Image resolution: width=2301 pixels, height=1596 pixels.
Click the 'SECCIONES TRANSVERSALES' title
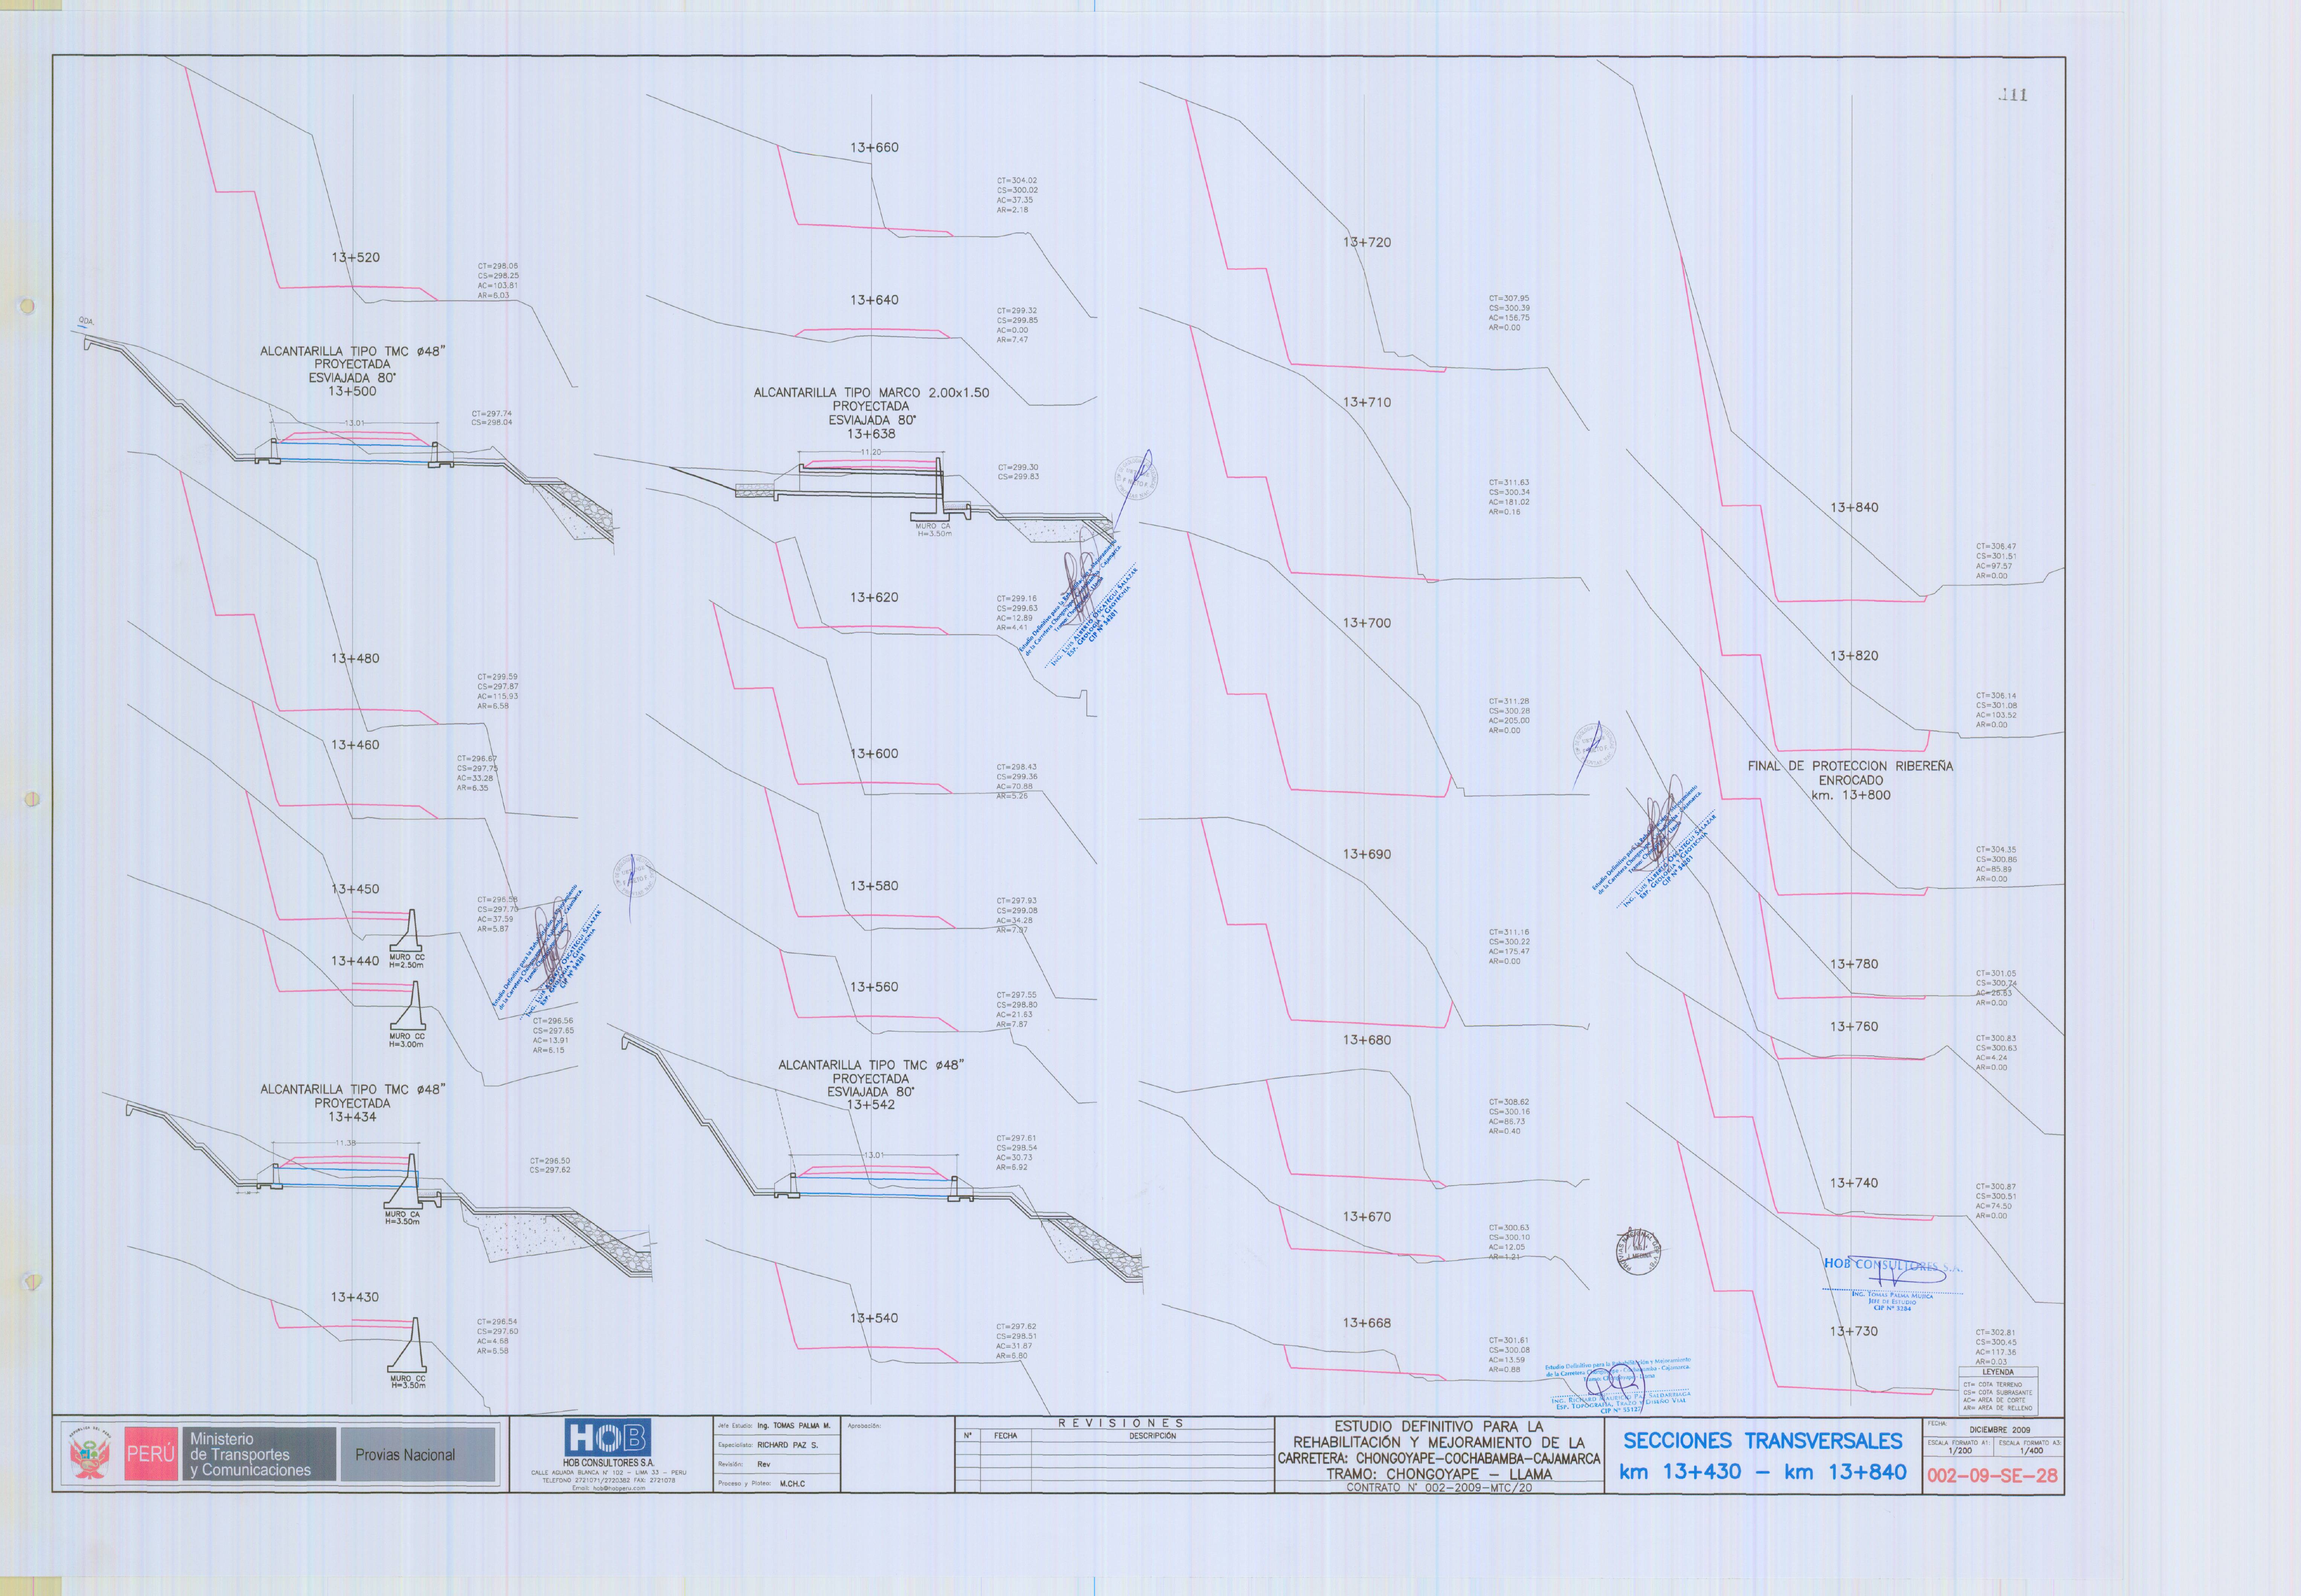pos(1763,1441)
